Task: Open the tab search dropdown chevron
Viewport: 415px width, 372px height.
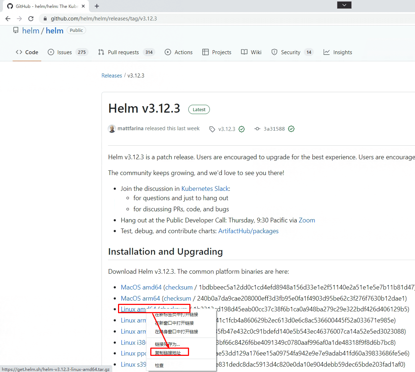Action: (344, 5)
